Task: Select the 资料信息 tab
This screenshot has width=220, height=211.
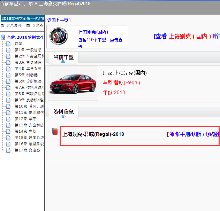Action: coord(63,112)
